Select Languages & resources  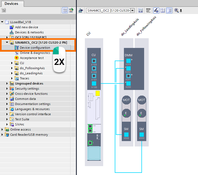click(x=32, y=109)
